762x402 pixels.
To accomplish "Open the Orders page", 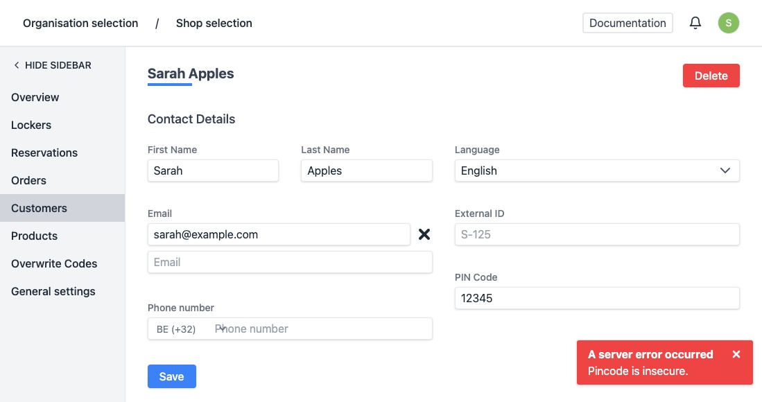I will click(28, 180).
